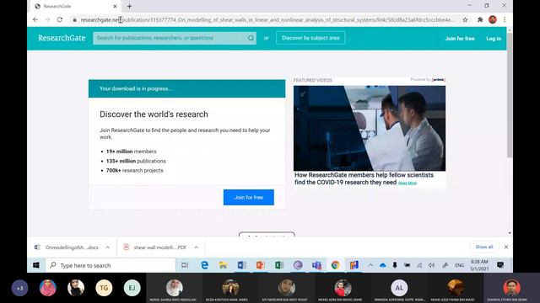Bookmark this page with the star icon
The width and height of the screenshot is (540, 303).
465,20
